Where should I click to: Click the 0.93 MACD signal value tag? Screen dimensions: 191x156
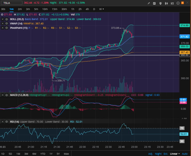[x=183, y=100]
